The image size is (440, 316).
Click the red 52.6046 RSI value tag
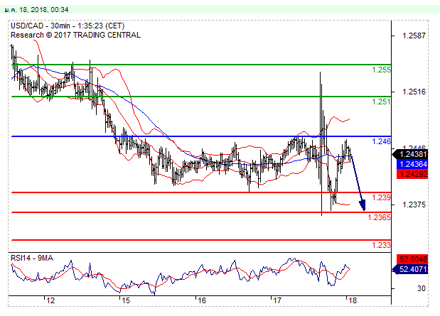(x=412, y=259)
